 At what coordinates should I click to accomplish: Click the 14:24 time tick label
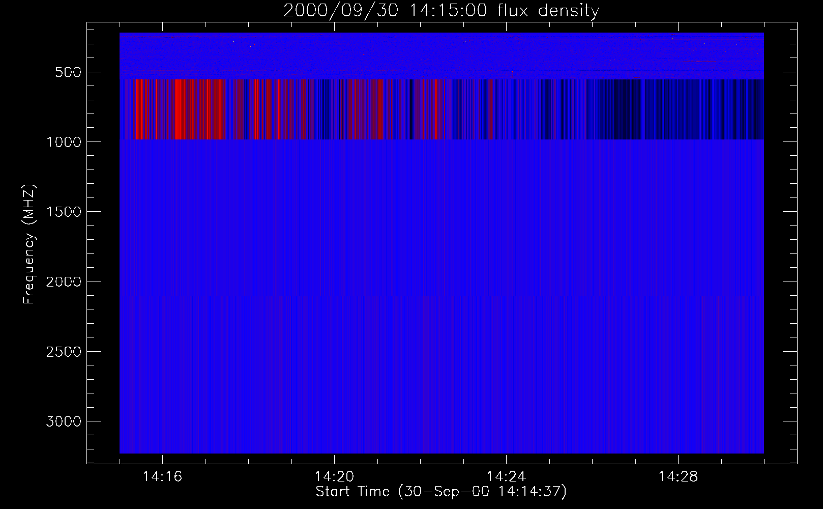506,477
